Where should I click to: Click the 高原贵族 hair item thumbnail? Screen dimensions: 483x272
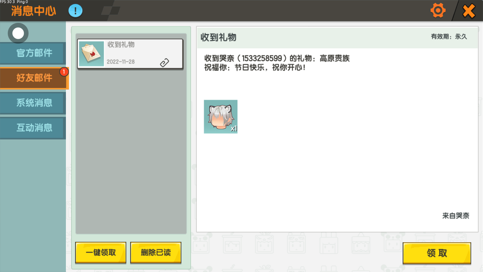click(x=221, y=117)
